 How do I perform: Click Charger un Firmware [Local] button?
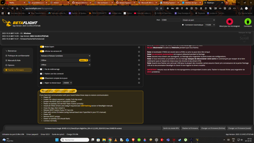(x=239, y=128)
